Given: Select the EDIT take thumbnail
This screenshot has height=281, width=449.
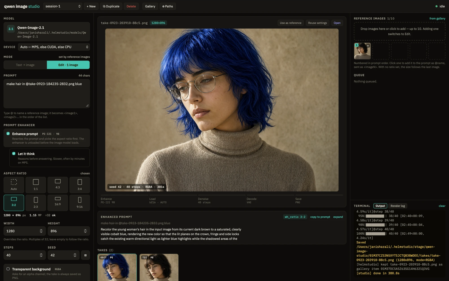Looking at the screenshot, I should click(117, 267).
